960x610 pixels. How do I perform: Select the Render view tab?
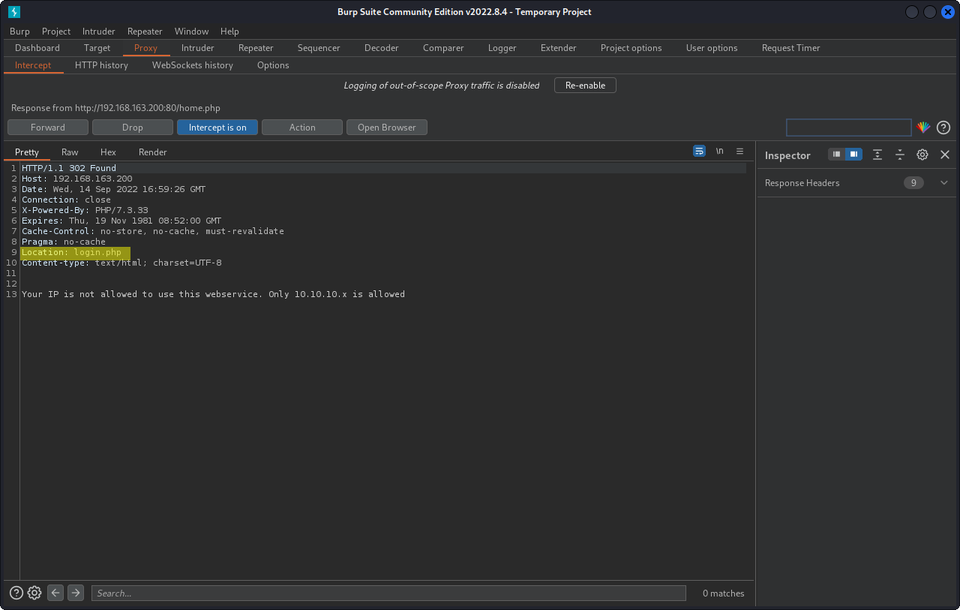click(153, 152)
